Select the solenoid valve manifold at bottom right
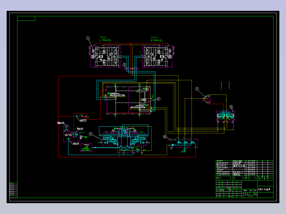286x214 pixels. (x=183, y=143)
